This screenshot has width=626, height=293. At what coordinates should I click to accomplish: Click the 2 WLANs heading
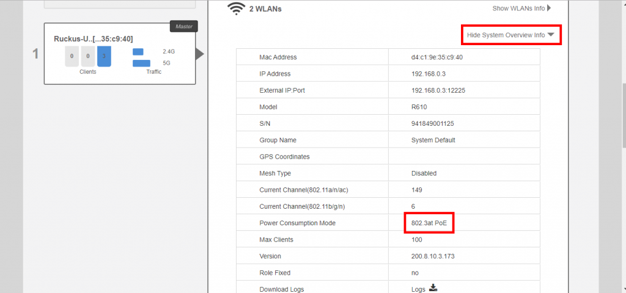click(x=265, y=9)
